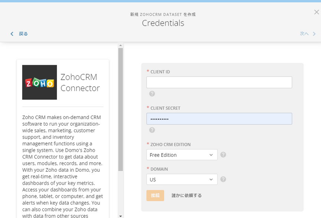Close the Credentials dialog

[317, 12]
